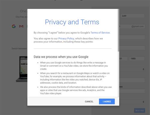Click the CANCEL button in the dialog
Image resolution: width=150 pixels, height=115 pixels.
point(89,102)
